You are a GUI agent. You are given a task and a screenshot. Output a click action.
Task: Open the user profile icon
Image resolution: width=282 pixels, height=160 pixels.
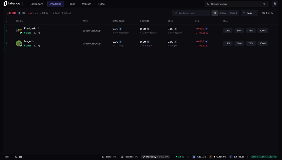[x=275, y=4]
